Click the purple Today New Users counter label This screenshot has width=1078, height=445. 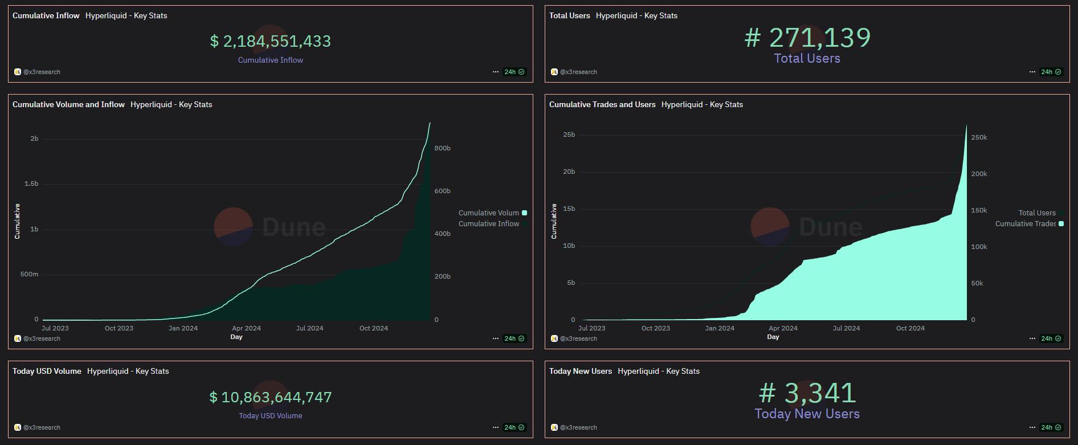[807, 414]
